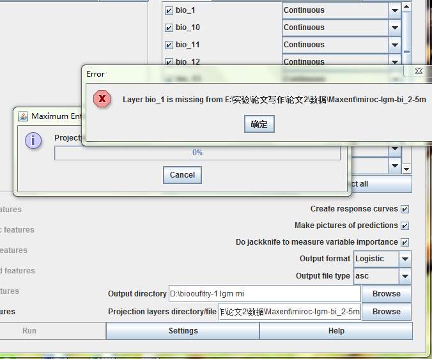Disable jackknife variable importance
The height and width of the screenshot is (359, 432).
[405, 242]
